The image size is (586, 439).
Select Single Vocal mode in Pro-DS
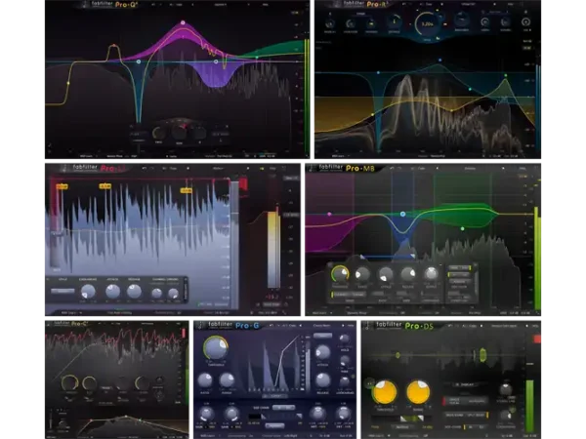pos(454,401)
